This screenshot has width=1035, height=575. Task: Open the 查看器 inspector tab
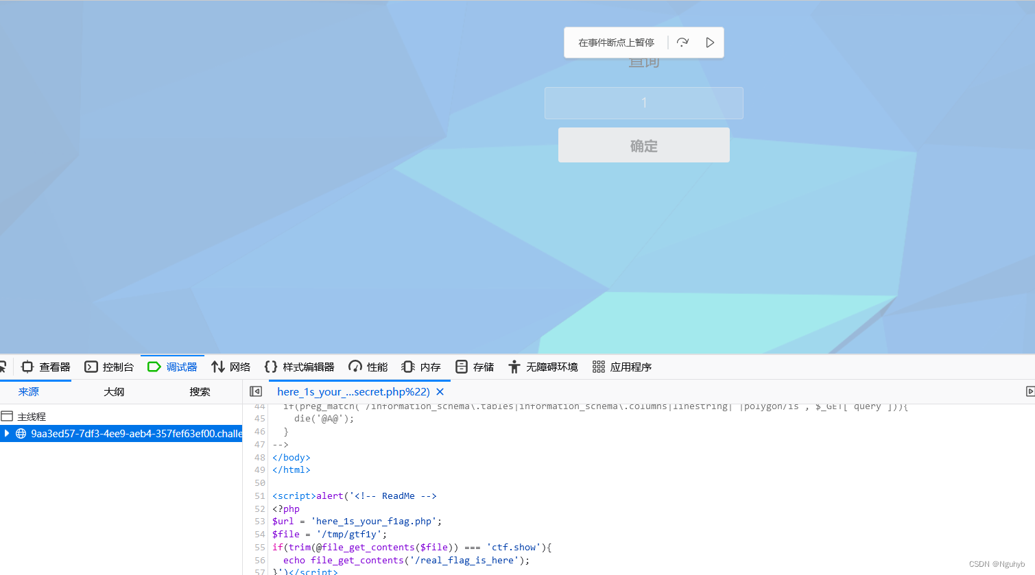pos(46,367)
